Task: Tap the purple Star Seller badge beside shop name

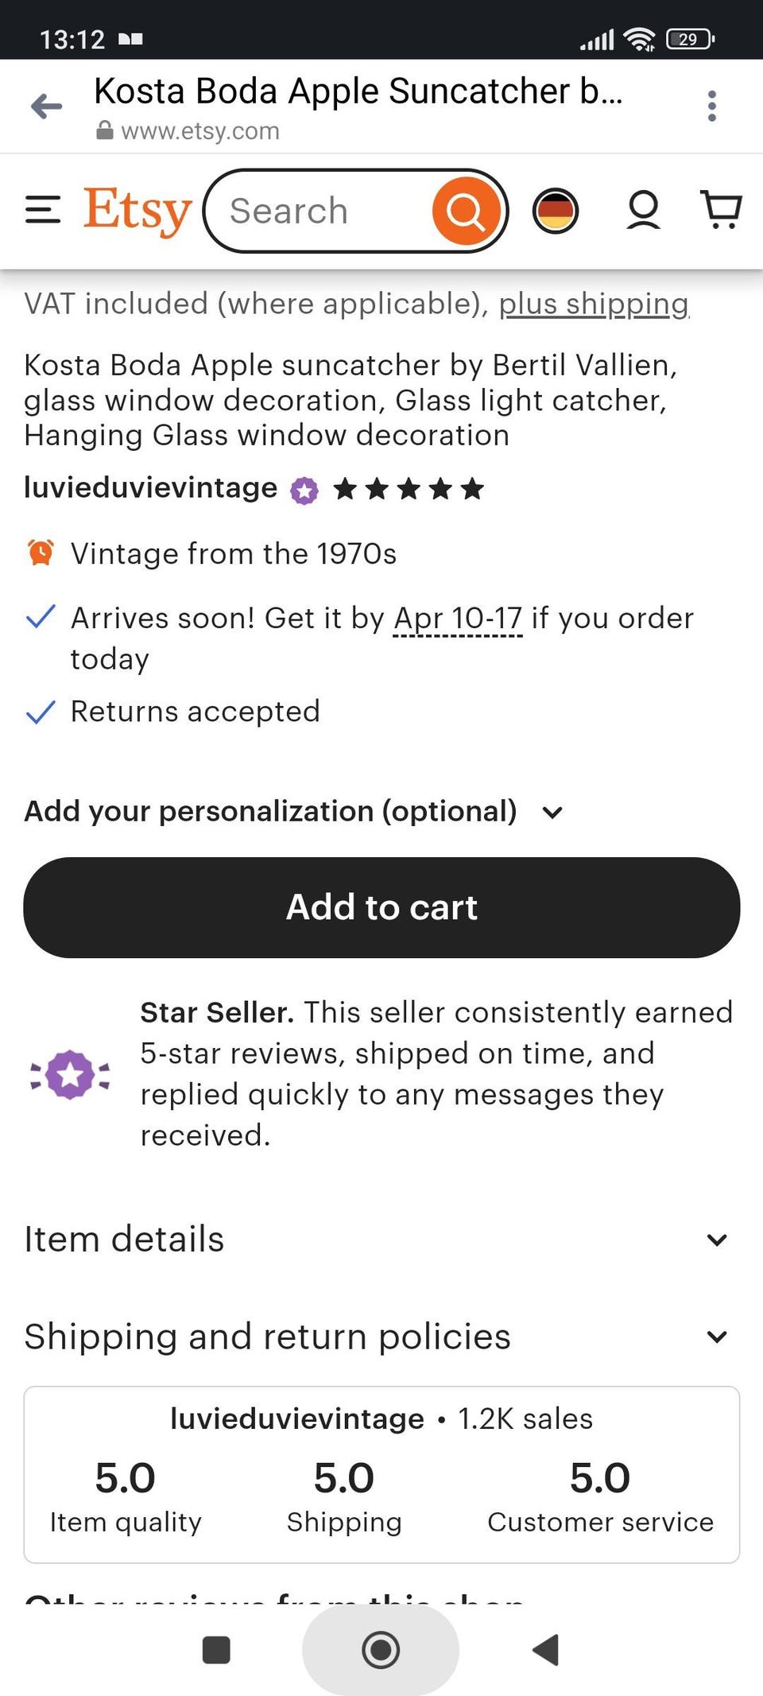Action: coord(304,490)
